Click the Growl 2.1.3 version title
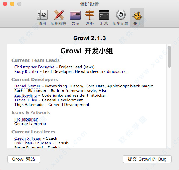 (x=90, y=38)
